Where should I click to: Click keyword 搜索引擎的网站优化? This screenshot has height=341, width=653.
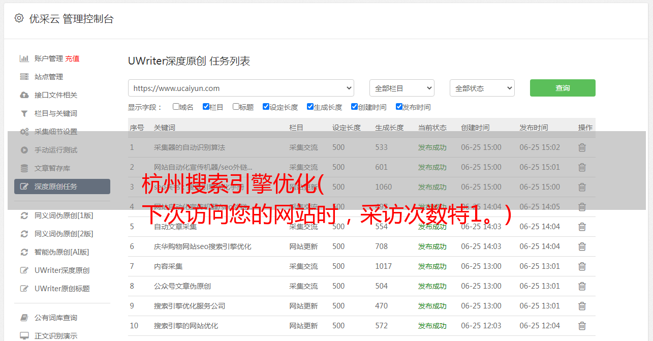[x=186, y=326]
